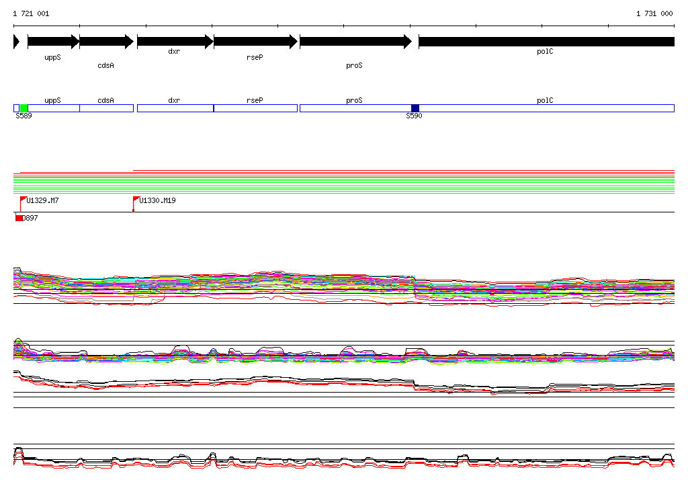Click the dxr label above the blue box

point(174,101)
